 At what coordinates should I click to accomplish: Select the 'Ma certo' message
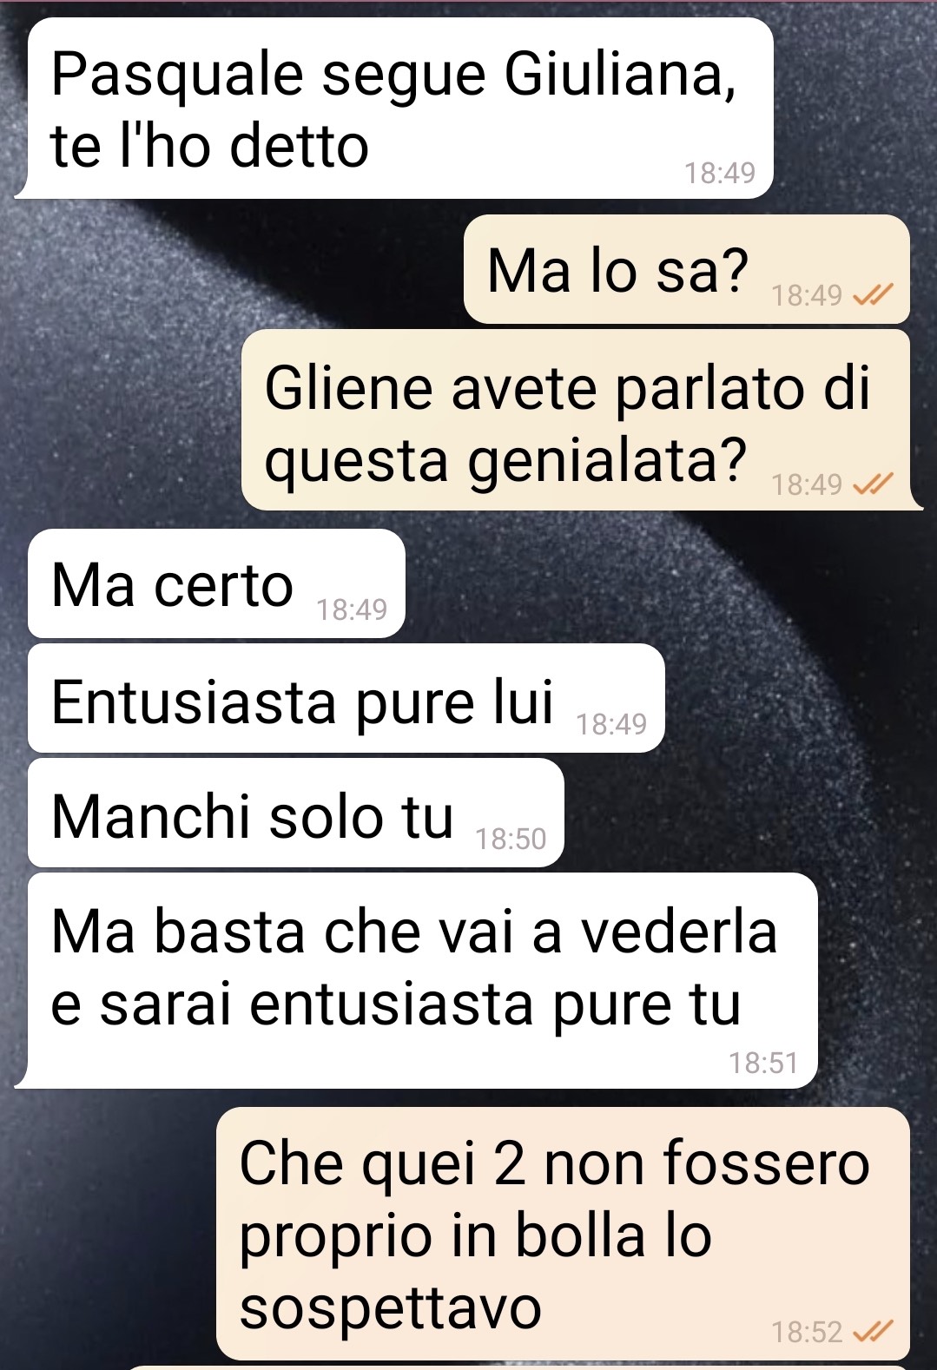(x=216, y=583)
